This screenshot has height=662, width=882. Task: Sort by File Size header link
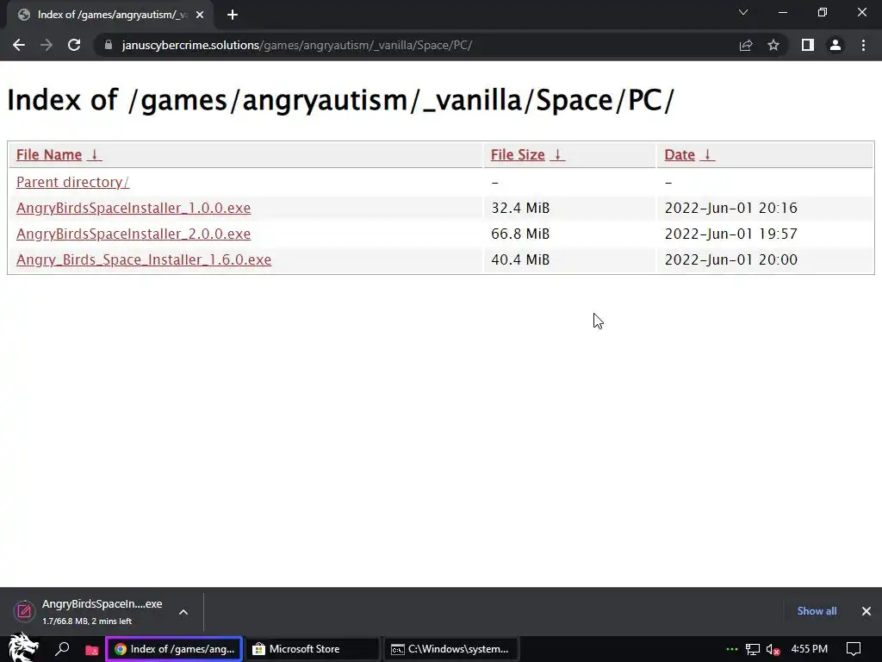pos(518,155)
